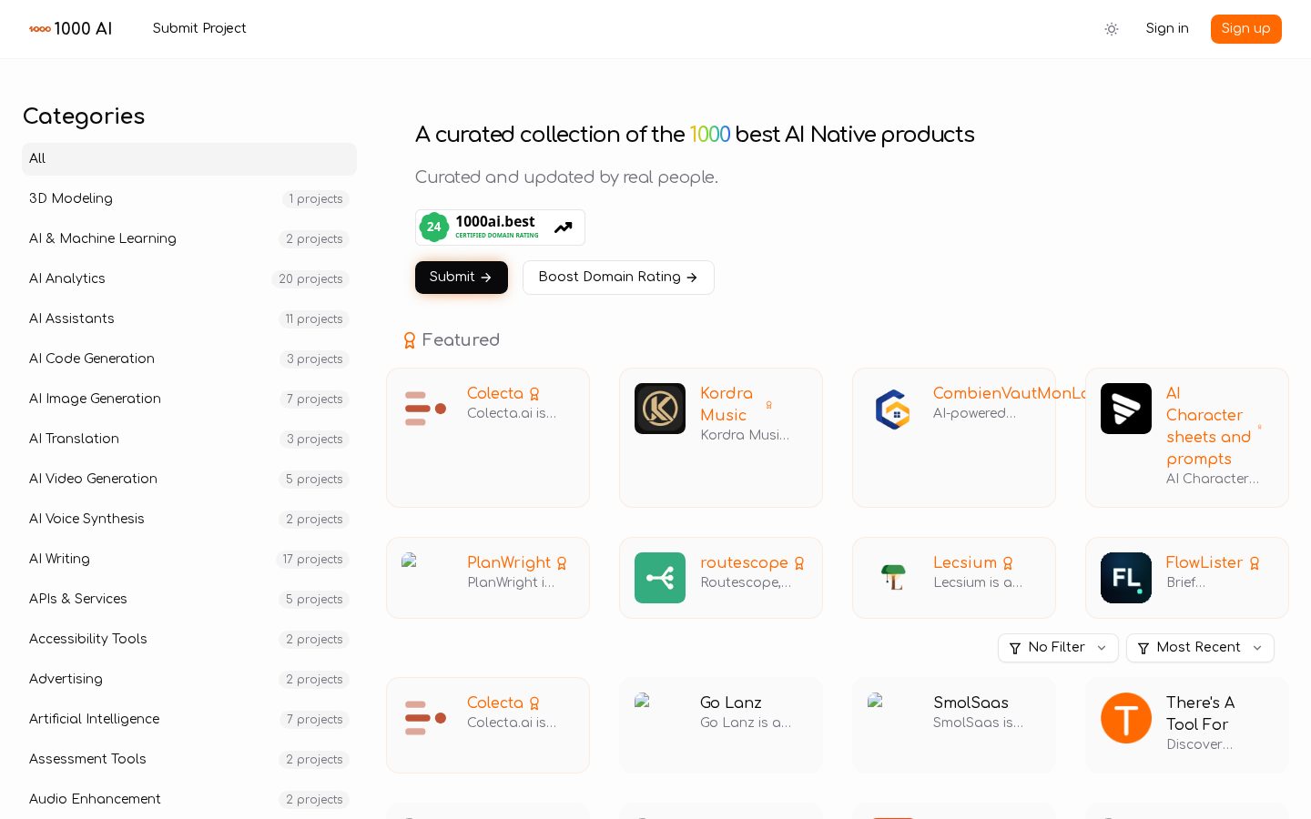The height and width of the screenshot is (819, 1311).
Task: Open Accessibility Tools category
Action: click(189, 639)
